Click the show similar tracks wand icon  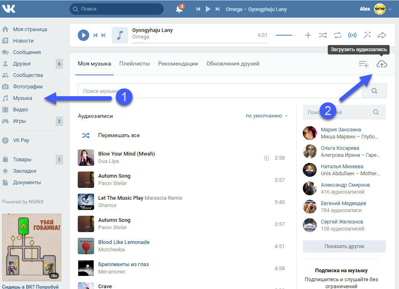[x=367, y=35]
